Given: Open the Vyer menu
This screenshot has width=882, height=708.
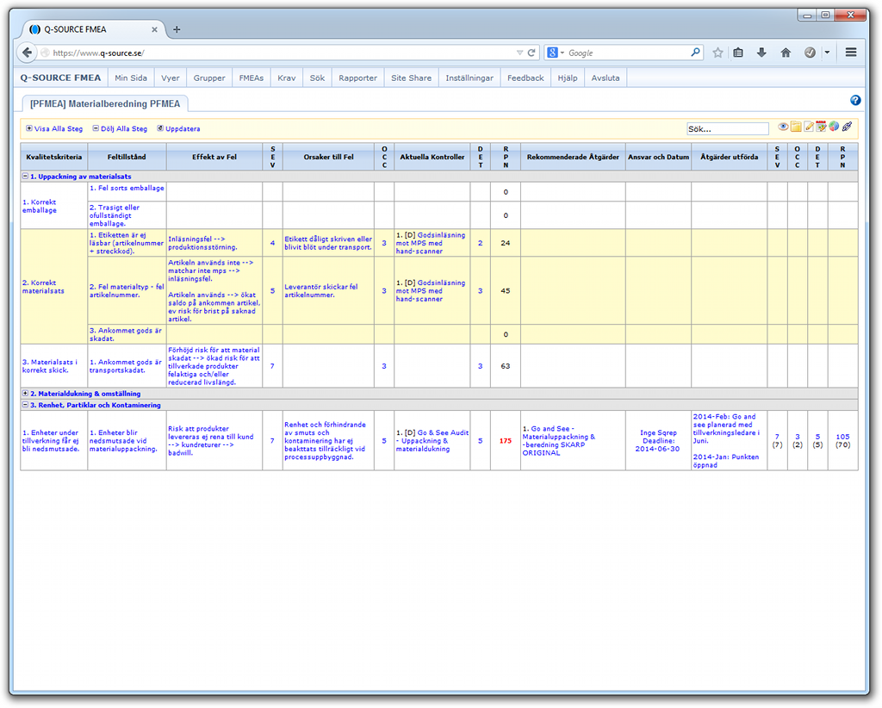Looking at the screenshot, I should point(171,78).
